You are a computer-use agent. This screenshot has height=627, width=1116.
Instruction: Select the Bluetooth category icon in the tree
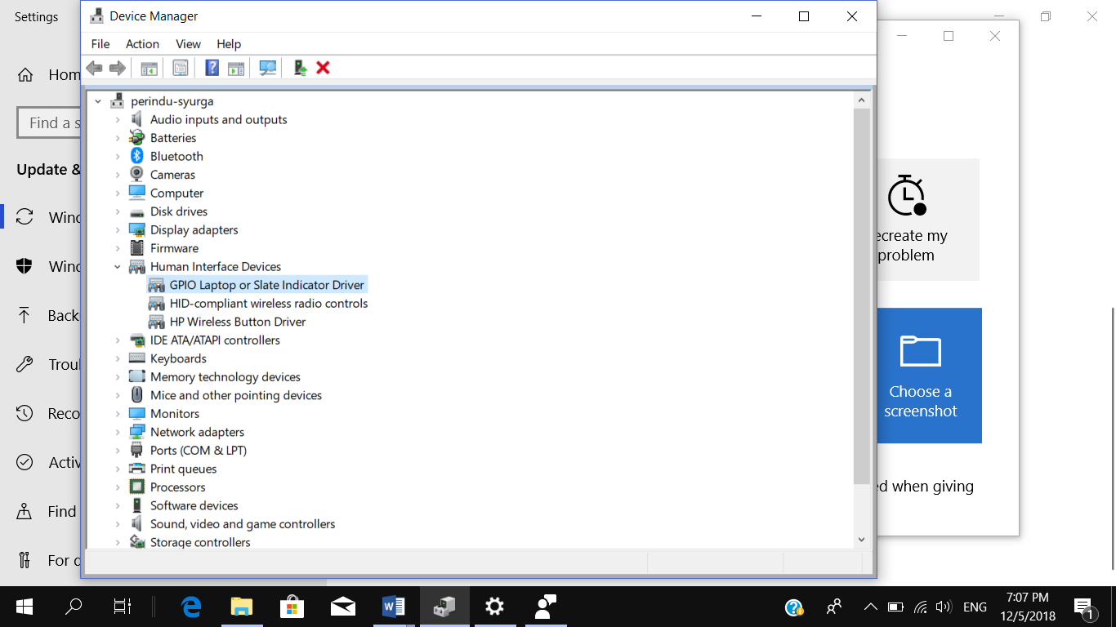(137, 156)
